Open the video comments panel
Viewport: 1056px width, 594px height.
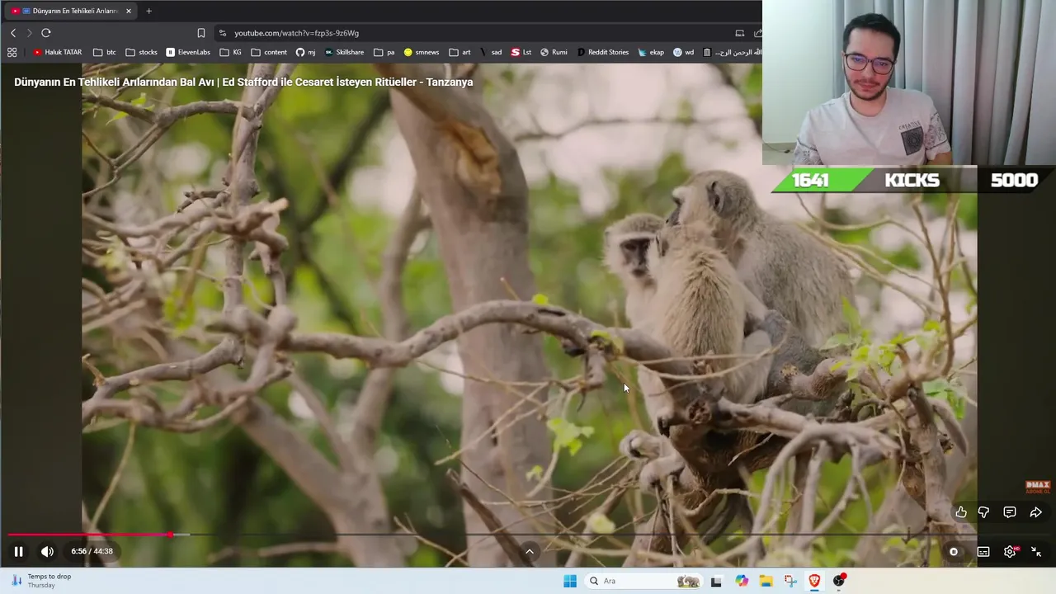coord(1009,512)
